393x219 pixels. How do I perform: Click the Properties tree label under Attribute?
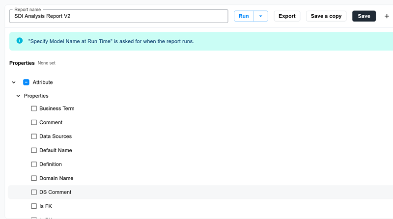[36, 96]
